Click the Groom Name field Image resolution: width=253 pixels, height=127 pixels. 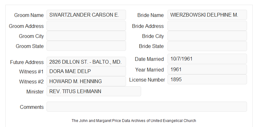pos(86,15)
